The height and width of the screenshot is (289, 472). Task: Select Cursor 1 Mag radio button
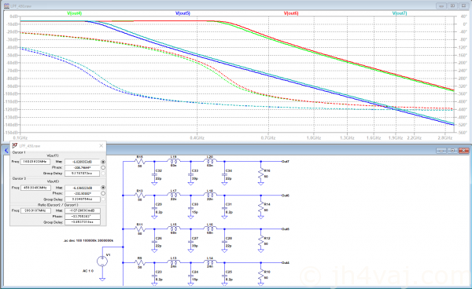click(103, 162)
